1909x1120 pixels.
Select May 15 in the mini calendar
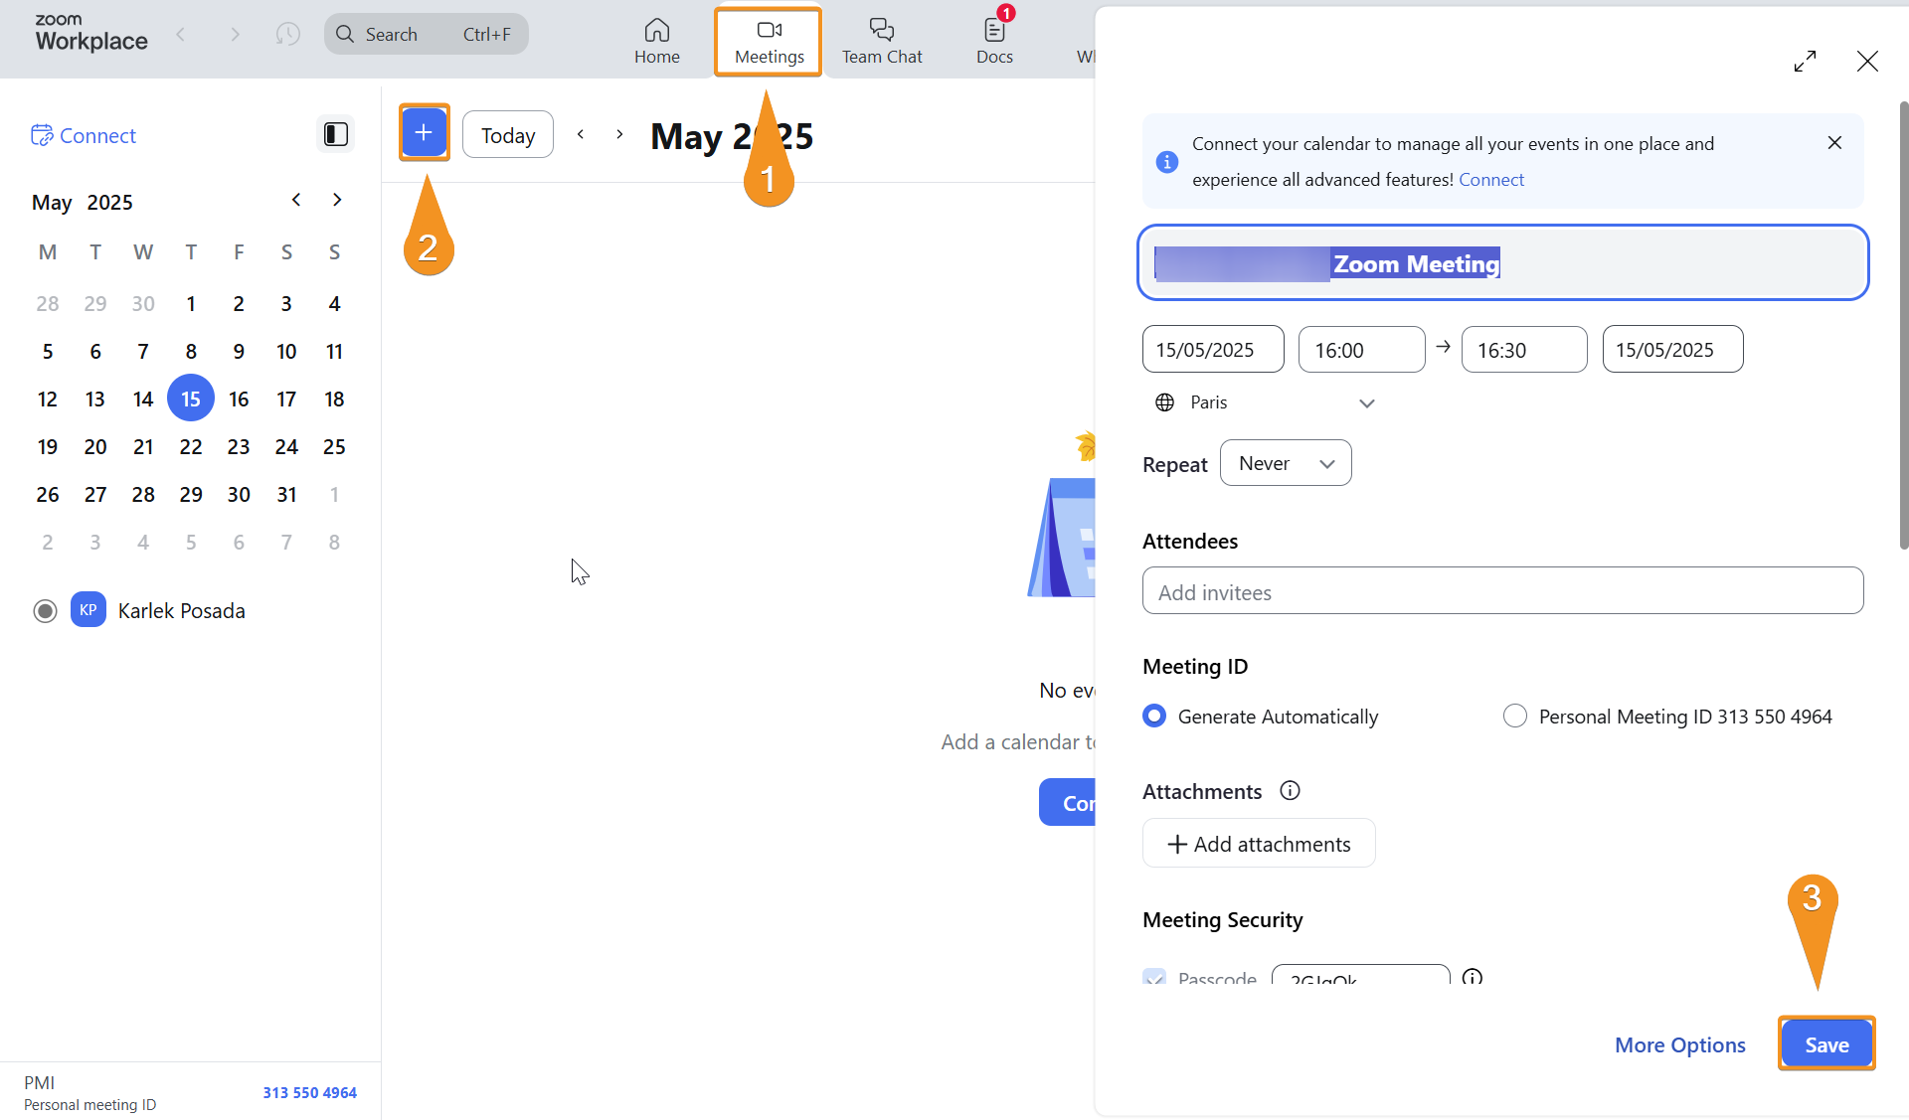(x=191, y=399)
